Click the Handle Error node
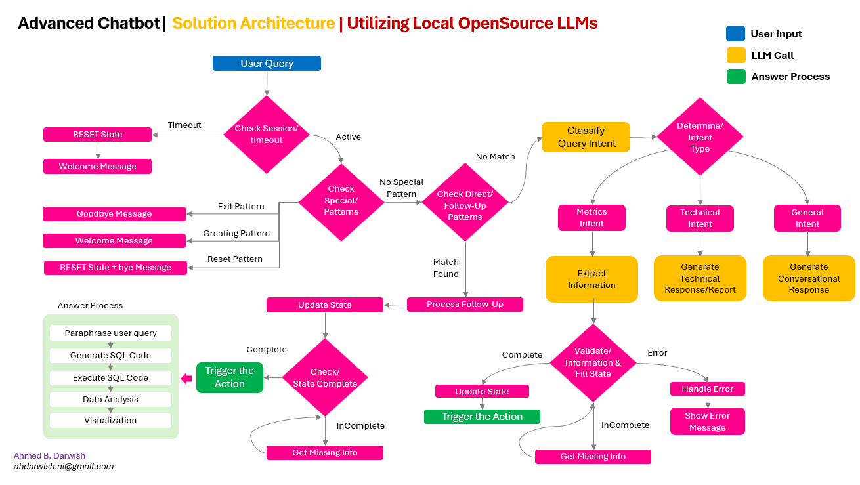This screenshot has height=485, width=860. point(707,389)
